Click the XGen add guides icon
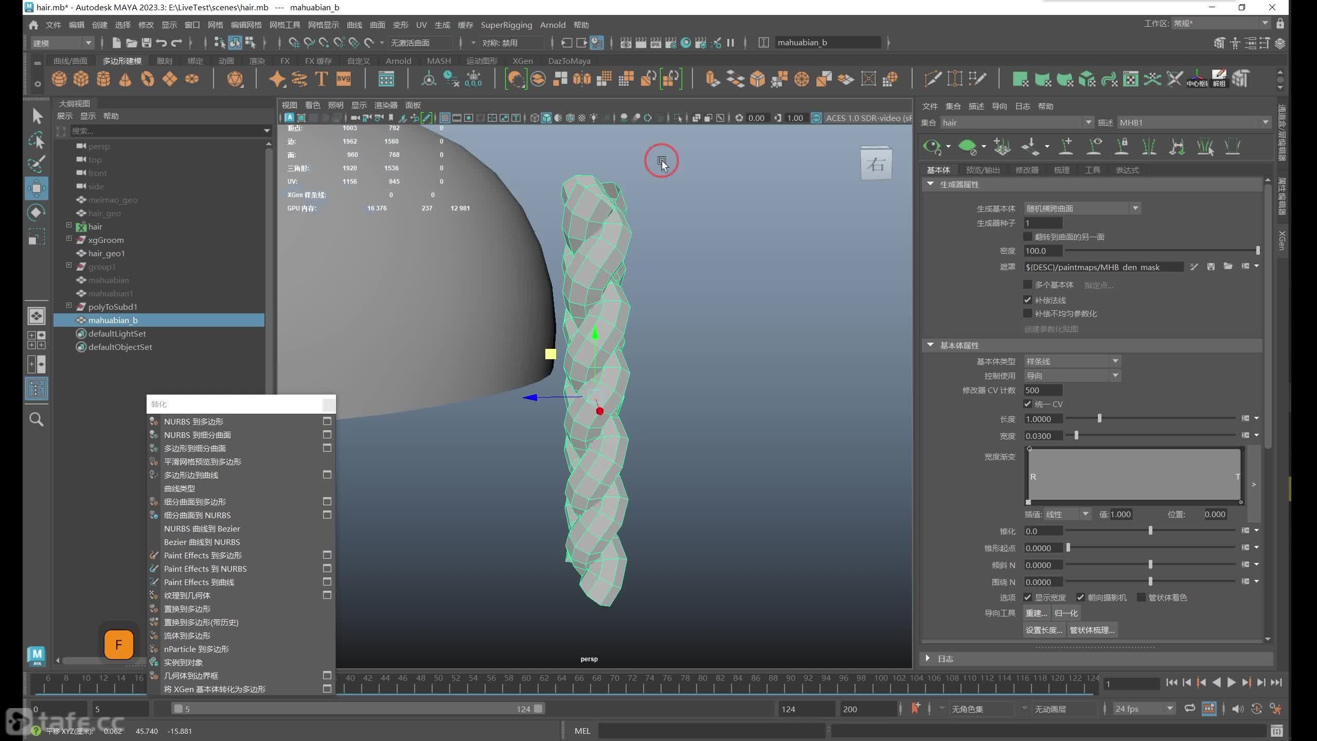 1066,147
